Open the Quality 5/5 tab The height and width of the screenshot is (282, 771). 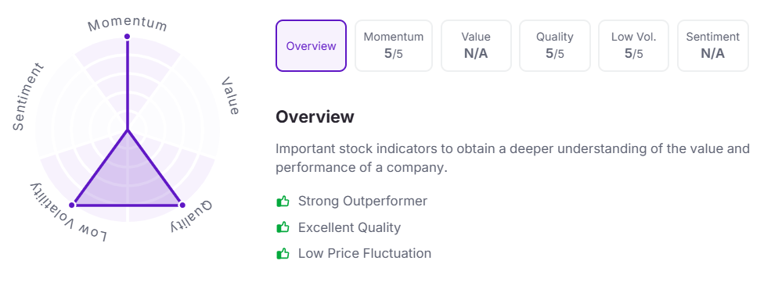pos(555,45)
